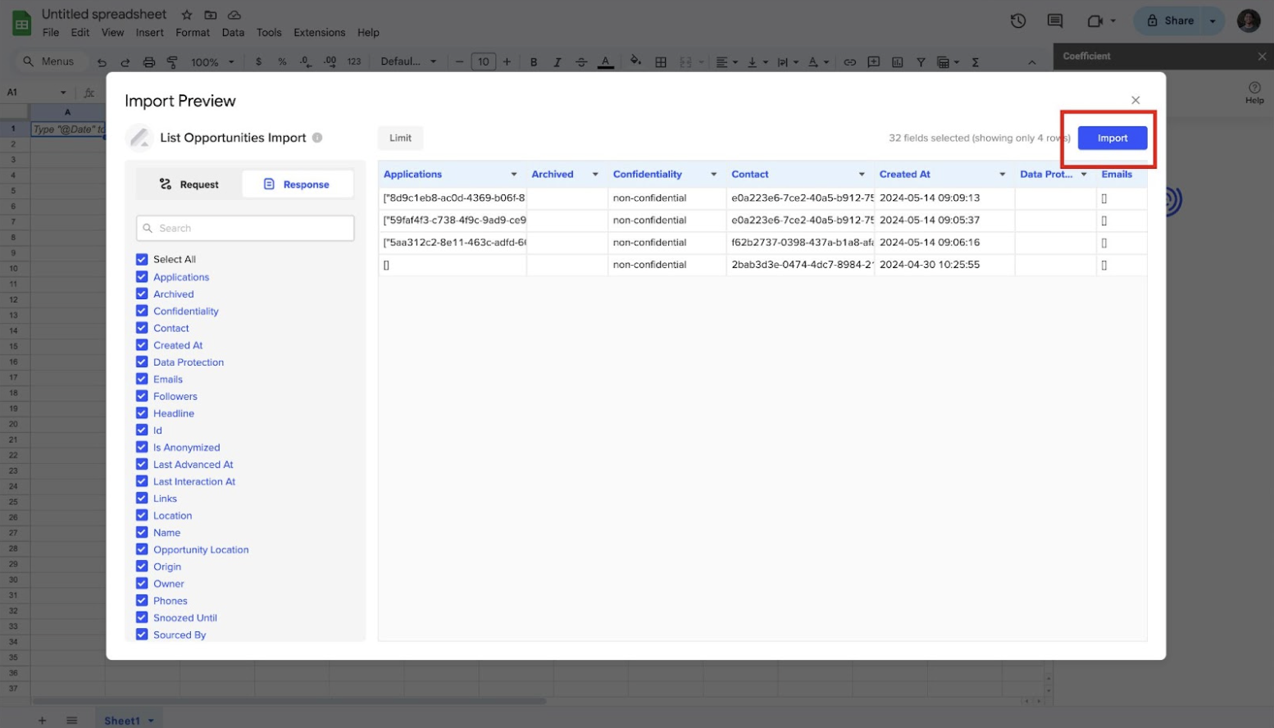This screenshot has height=728, width=1274.
Task: Open the Insert menu
Action: 149,33
